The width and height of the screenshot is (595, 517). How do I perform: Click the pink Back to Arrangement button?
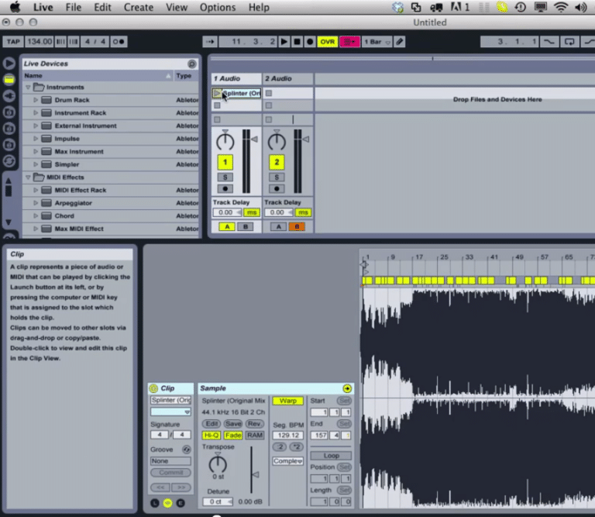349,41
